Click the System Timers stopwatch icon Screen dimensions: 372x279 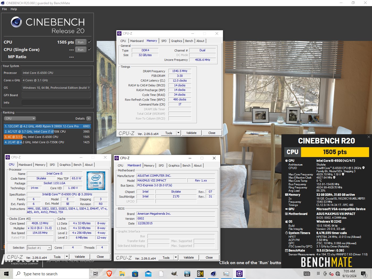[286, 233]
